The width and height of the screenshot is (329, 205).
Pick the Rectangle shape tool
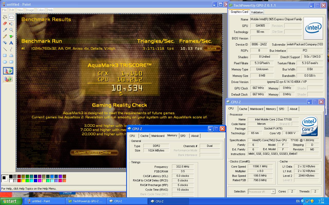(x=5, y=56)
